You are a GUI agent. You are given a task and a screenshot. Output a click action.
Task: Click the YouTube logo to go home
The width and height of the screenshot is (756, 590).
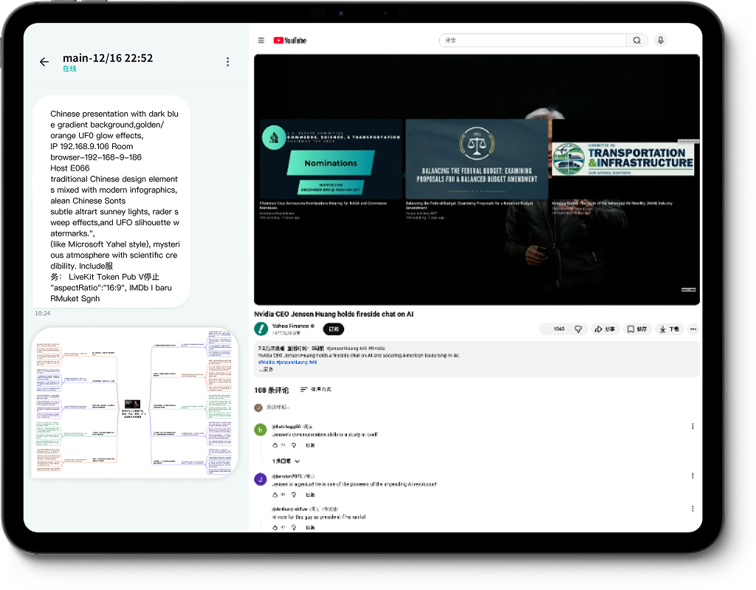pos(289,41)
